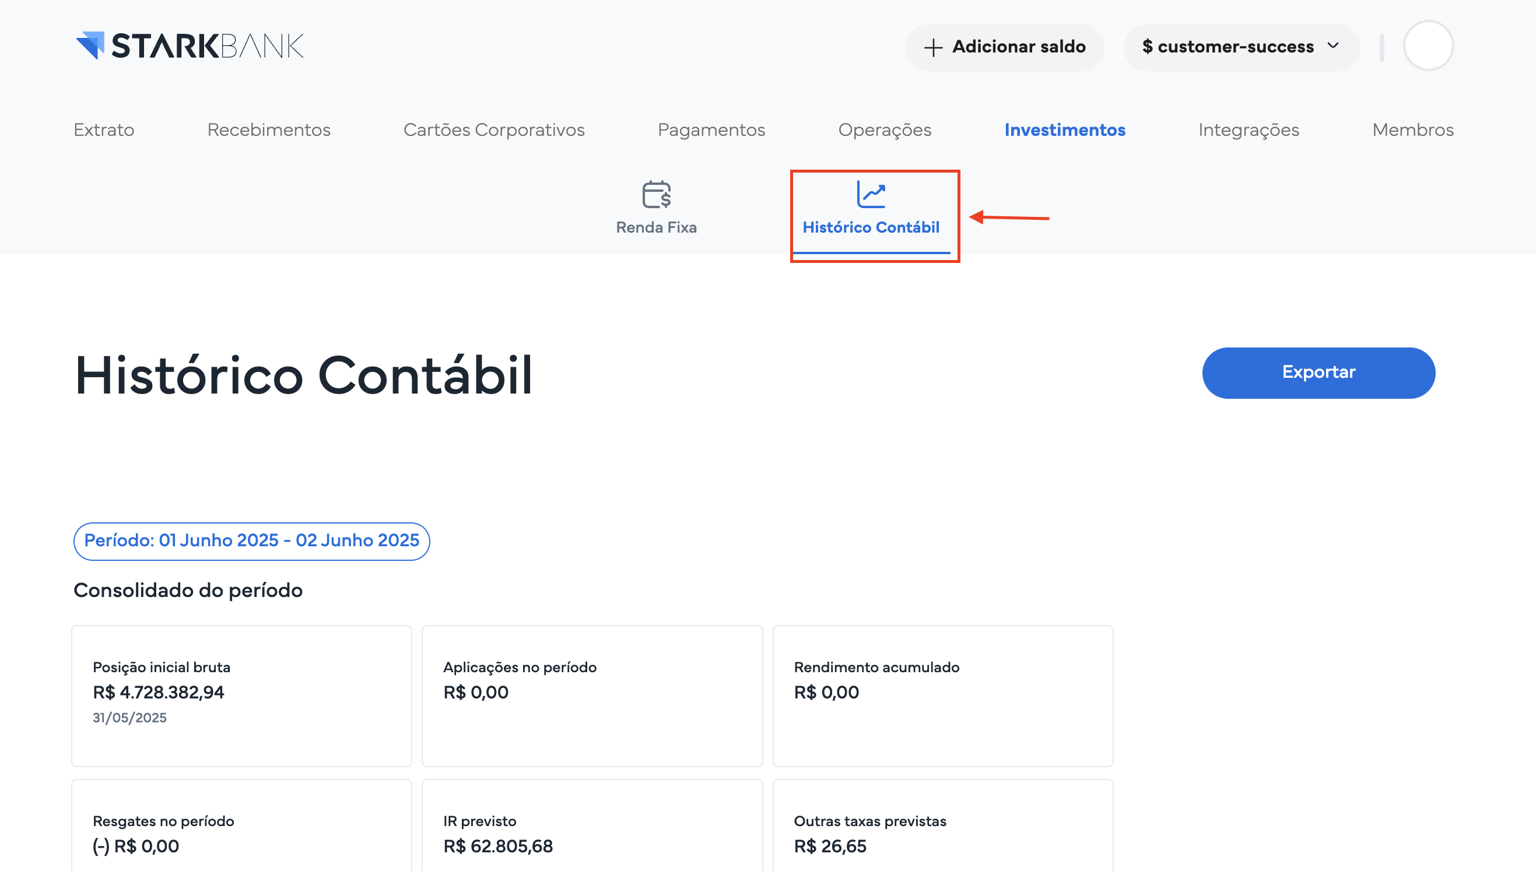Click the Histórico Contábil page heading

click(303, 375)
